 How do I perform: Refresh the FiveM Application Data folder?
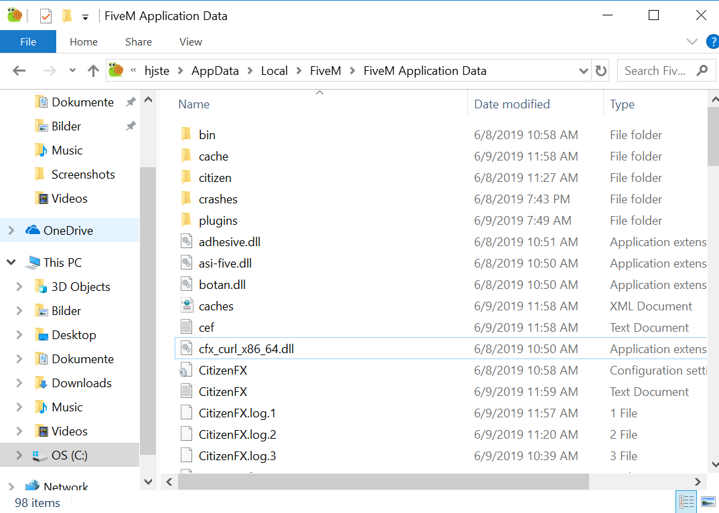[601, 71]
